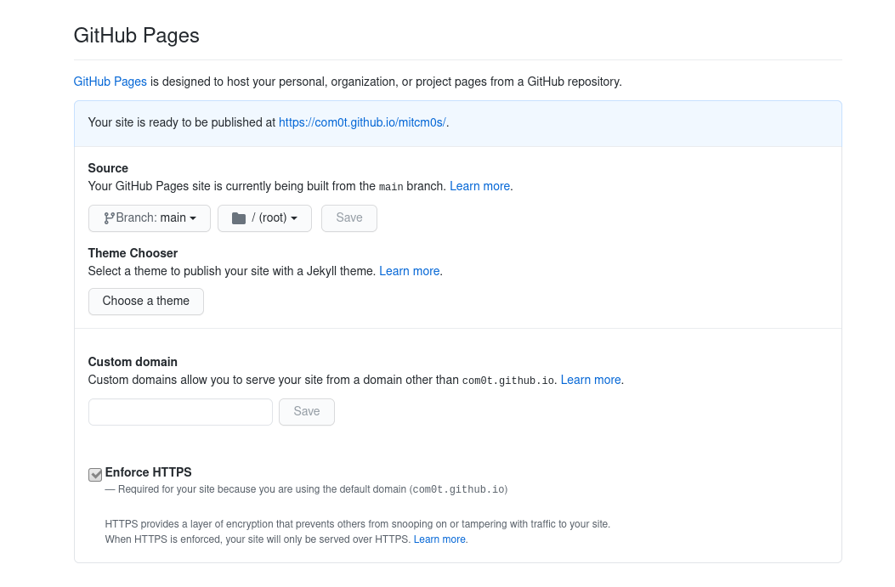Open the Branch: main dropdown
The height and width of the screenshot is (587, 895).
[x=150, y=218]
